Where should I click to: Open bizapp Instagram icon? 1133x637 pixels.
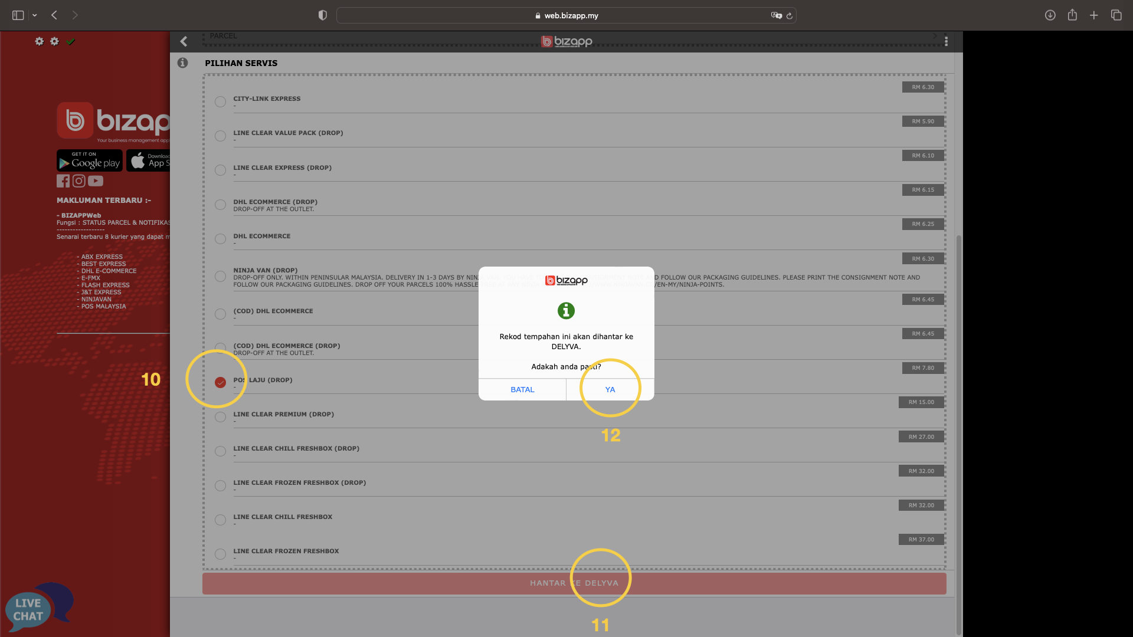(78, 181)
